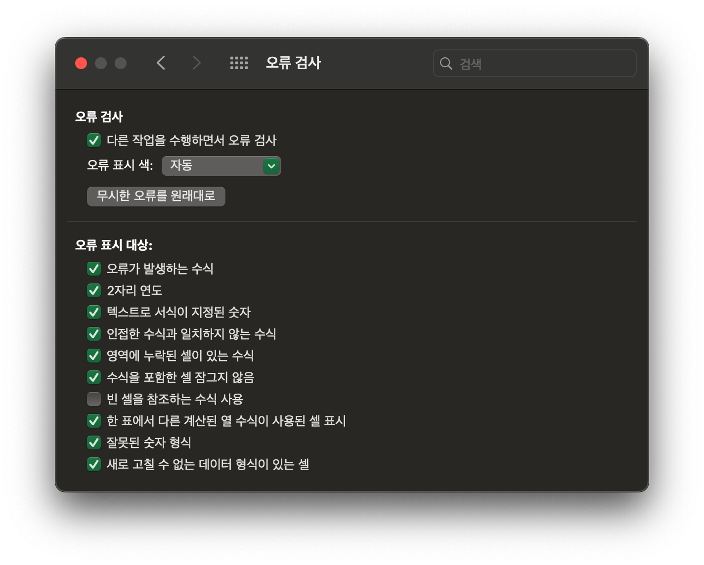Close the 오류 검사 window

[81, 63]
